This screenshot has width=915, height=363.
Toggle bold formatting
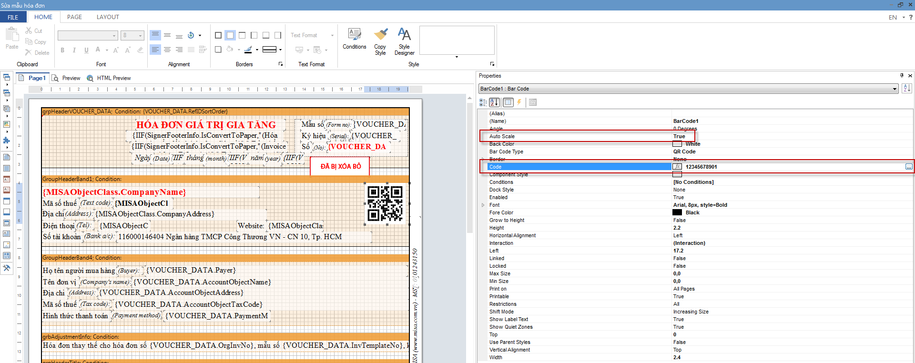[x=62, y=50]
